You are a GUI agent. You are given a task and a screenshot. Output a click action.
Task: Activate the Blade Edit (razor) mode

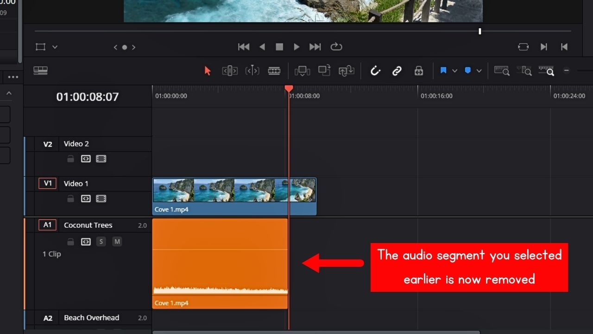(274, 71)
